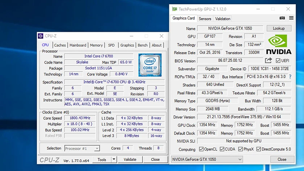Click the Lookup button
The height and width of the screenshot is (171, 304).
pyautogui.click(x=279, y=28)
